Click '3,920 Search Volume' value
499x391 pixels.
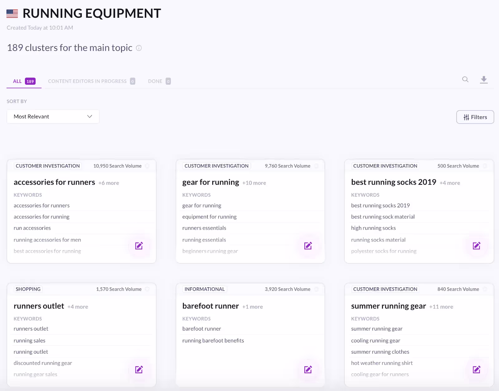click(x=288, y=289)
